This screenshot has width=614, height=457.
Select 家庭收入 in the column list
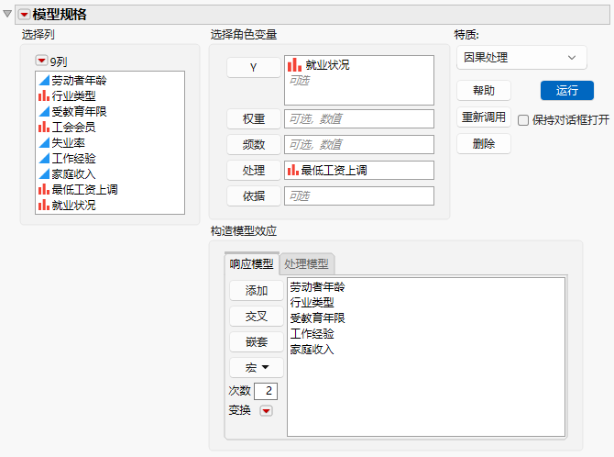[73, 173]
